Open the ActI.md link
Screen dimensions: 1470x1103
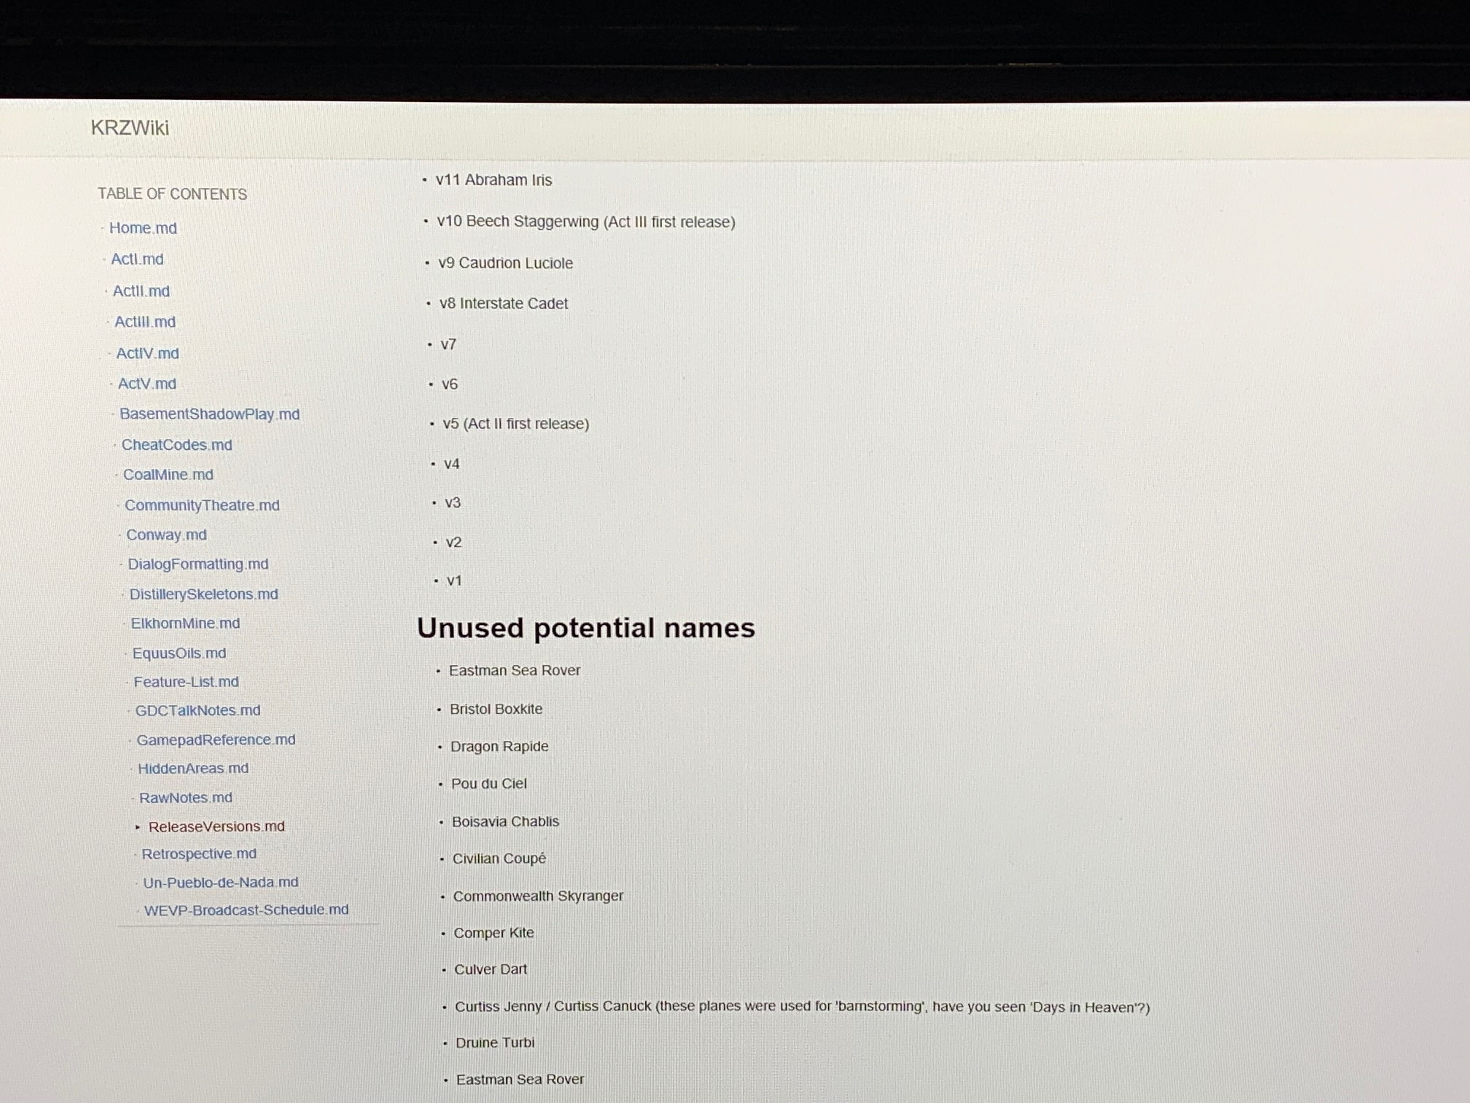point(137,259)
